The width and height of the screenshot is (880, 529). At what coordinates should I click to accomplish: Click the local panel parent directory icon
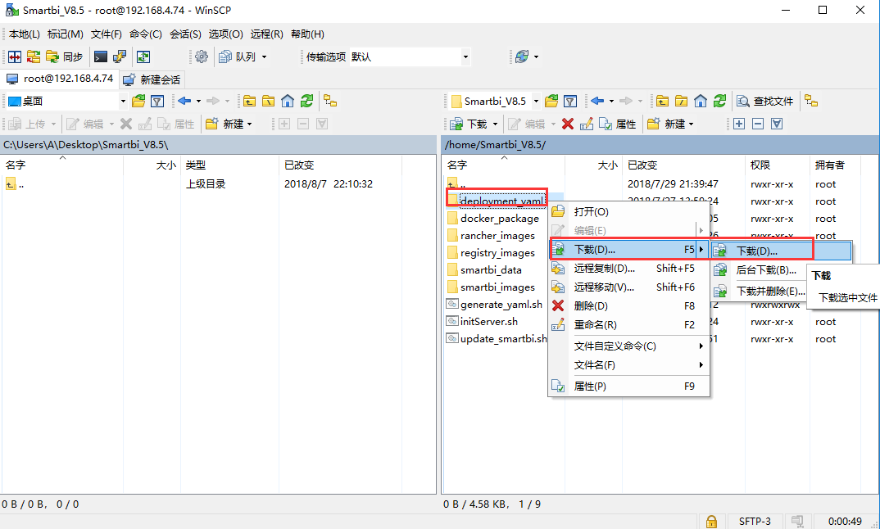tap(249, 102)
